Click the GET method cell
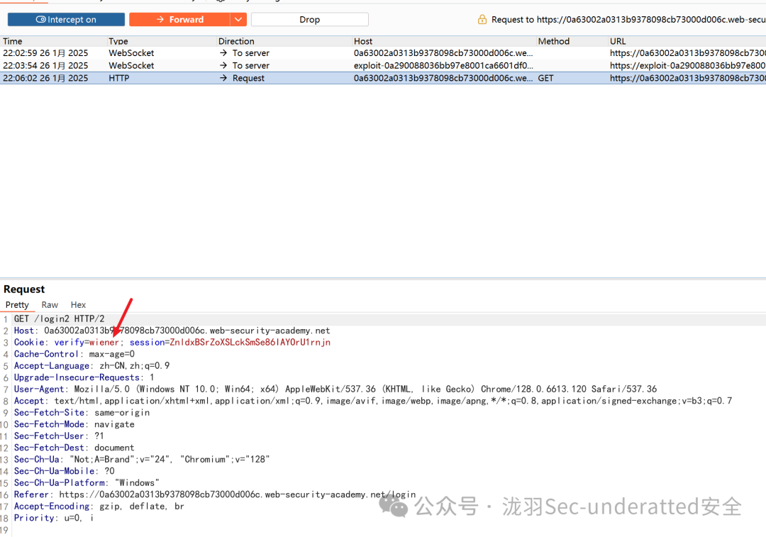Image resolution: width=766 pixels, height=537 pixels. click(545, 78)
